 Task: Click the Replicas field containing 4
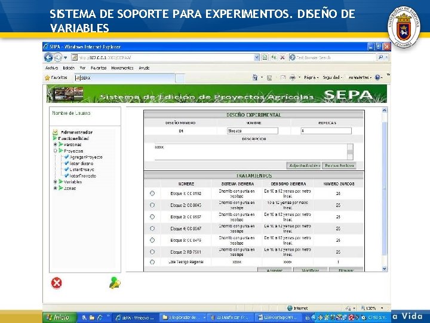pyautogui.click(x=326, y=131)
